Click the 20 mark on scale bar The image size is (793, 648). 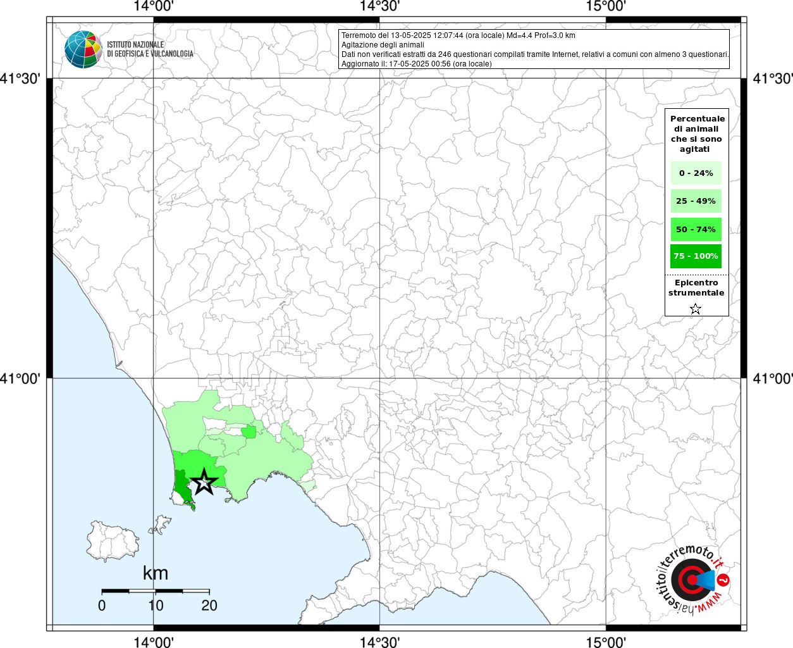209,606
